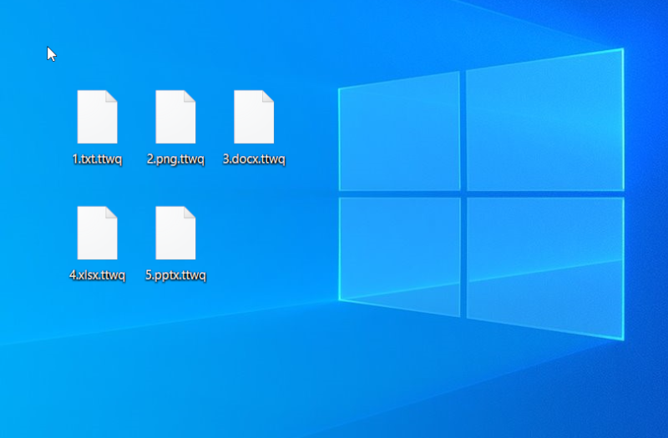Screen dimensions: 668x438
Task: Click empty desktop directly below 4.xlsx.ttwq file
Action: click(97, 334)
